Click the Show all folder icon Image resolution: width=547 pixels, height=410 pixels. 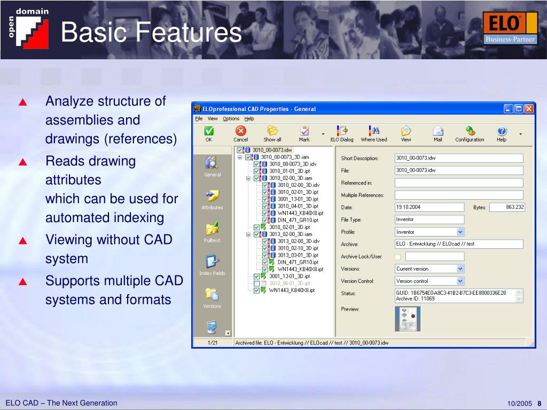[272, 130]
